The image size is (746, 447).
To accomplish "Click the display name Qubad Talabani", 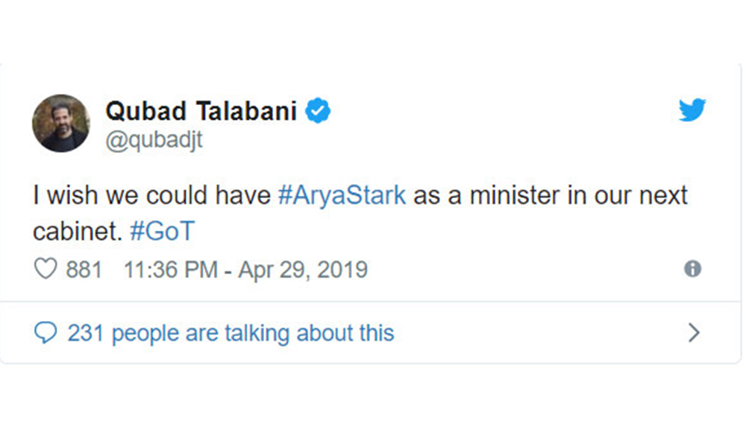I will click(x=201, y=112).
